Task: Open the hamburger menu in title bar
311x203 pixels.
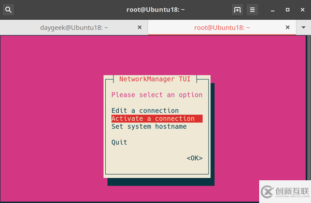Action: [252, 9]
